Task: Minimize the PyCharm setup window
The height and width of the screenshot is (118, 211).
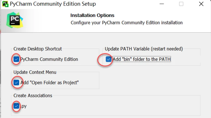Action: coord(161,4)
